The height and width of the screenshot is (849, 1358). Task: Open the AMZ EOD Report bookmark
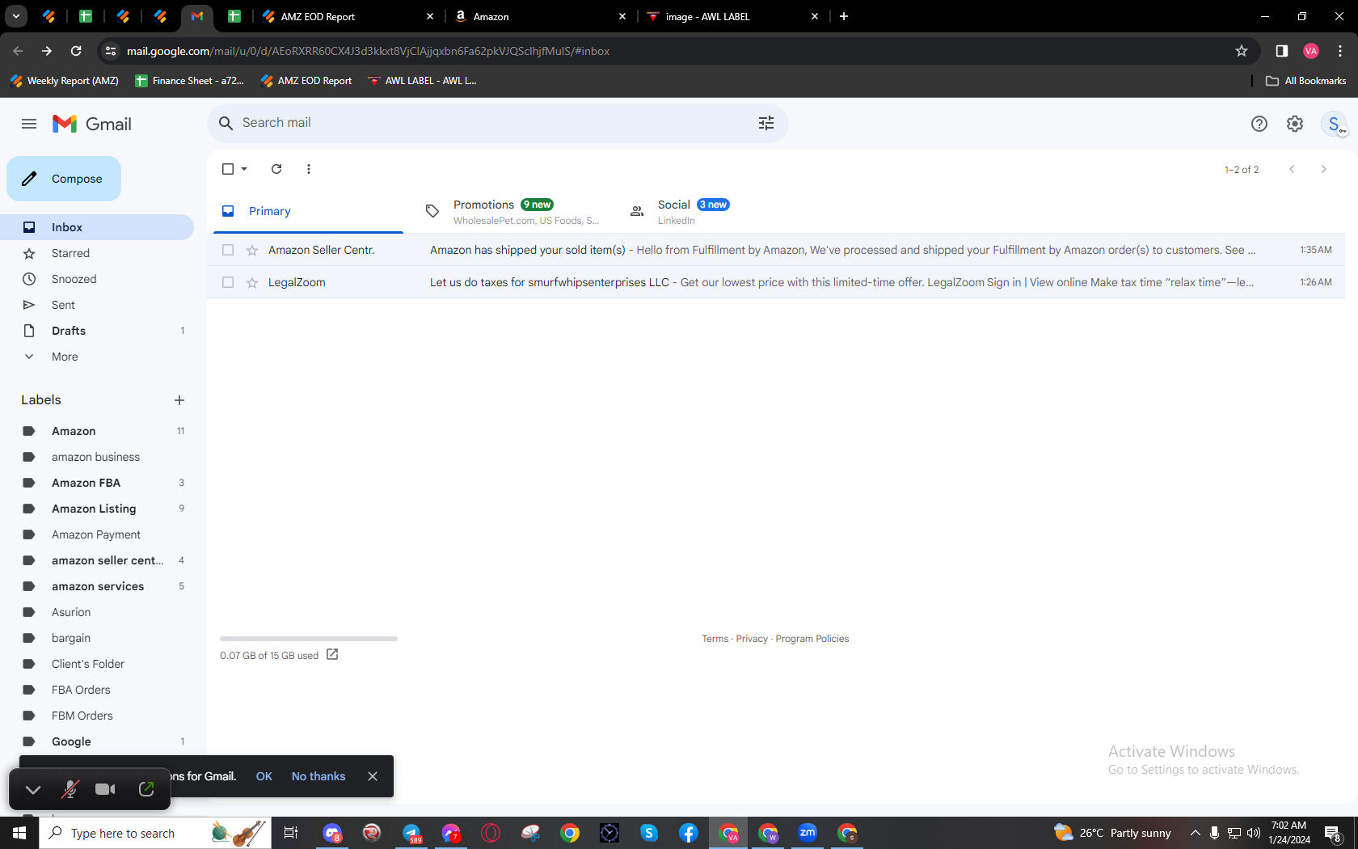(x=306, y=81)
